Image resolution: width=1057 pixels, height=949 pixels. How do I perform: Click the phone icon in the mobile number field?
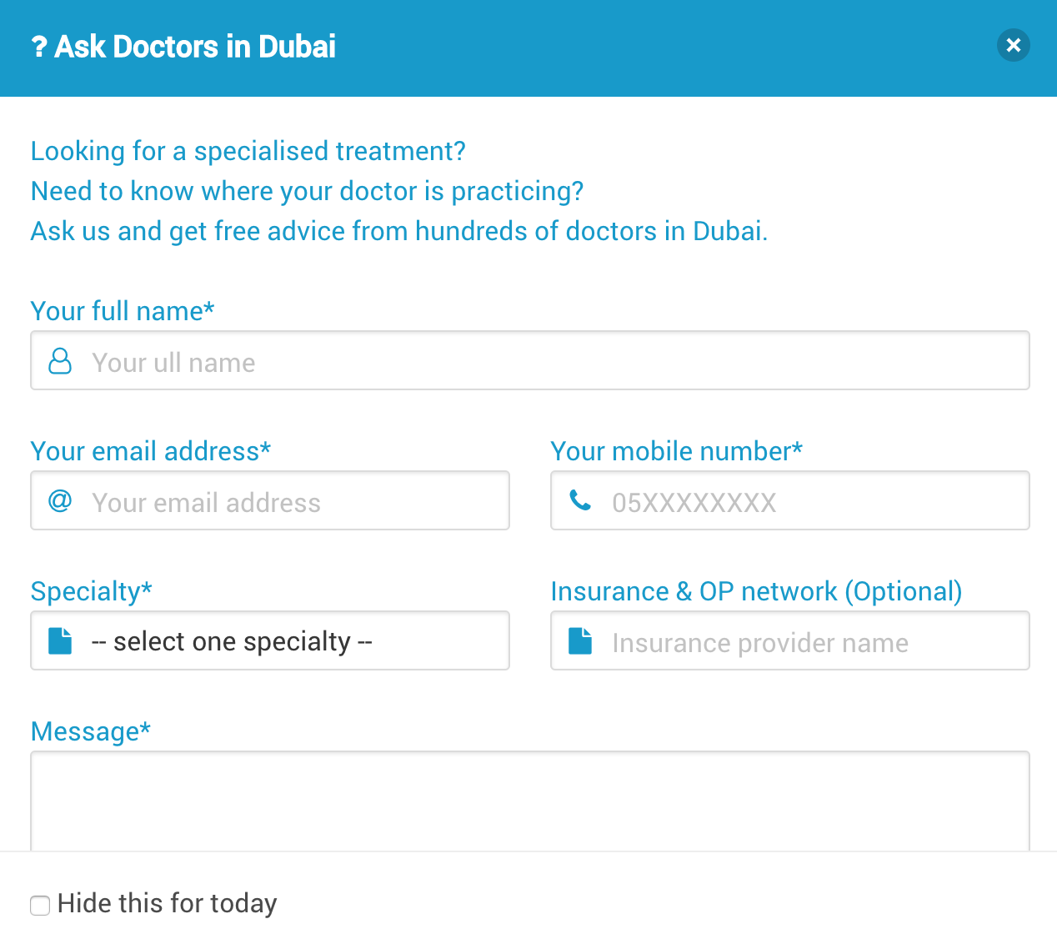[x=579, y=500]
